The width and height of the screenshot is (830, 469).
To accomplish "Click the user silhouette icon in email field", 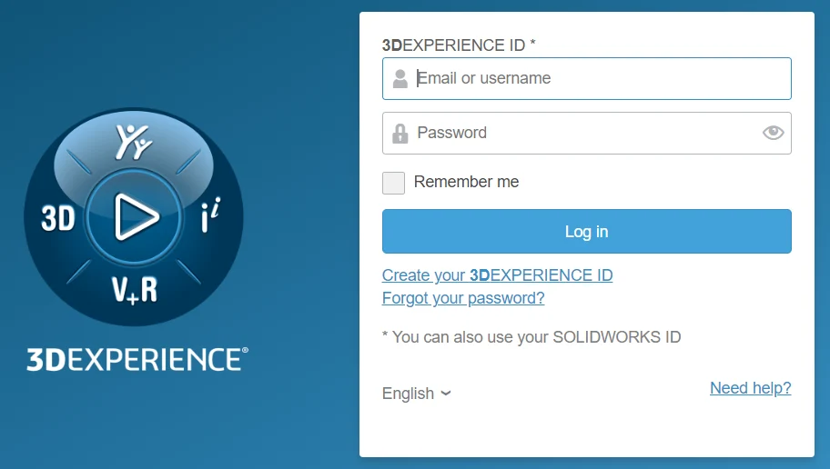I will pyautogui.click(x=400, y=79).
